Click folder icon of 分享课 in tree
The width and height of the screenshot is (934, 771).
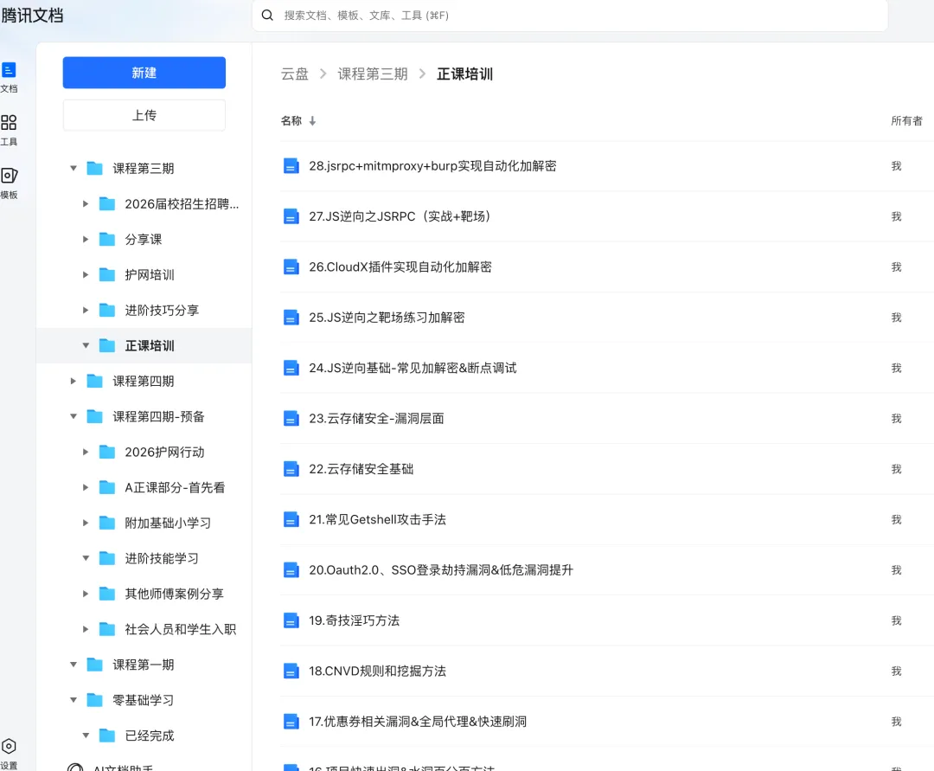click(106, 239)
